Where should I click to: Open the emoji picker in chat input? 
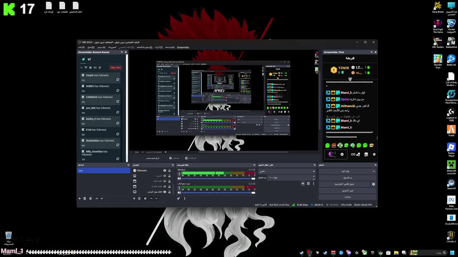point(342,155)
